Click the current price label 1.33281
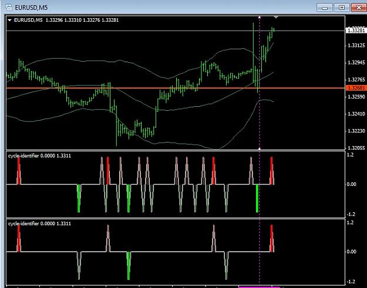This screenshot has height=288, width=367. [356, 31]
